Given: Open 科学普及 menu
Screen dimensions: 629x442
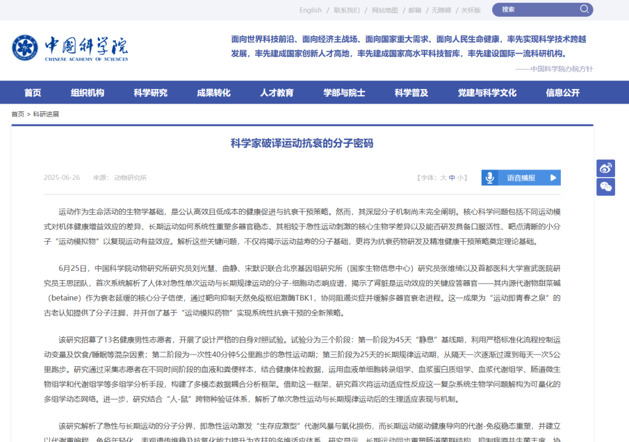Looking at the screenshot, I should click(412, 93).
